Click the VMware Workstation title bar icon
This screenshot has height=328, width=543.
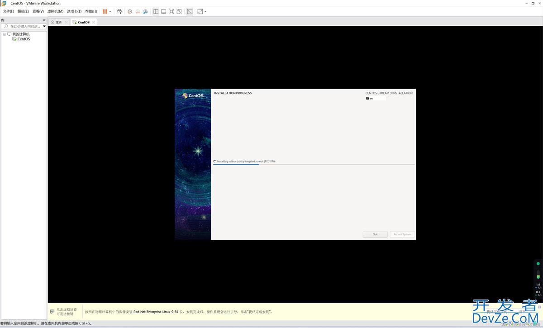coord(4,3)
